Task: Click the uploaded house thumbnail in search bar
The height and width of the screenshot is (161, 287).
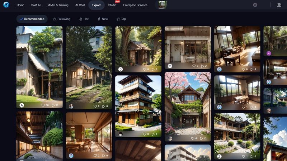Action: pyautogui.click(x=163, y=5)
